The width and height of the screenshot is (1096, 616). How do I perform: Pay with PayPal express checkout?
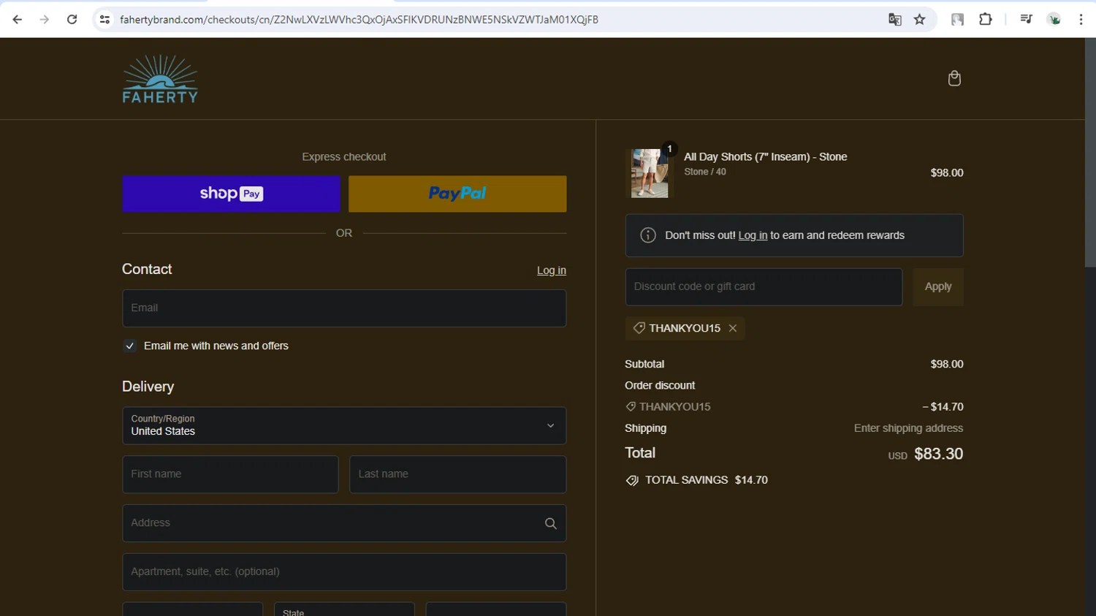[x=457, y=194]
